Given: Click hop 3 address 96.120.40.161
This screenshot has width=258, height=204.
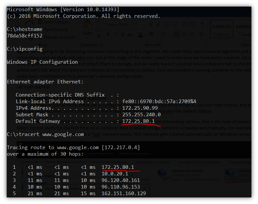Looking at the screenshot, I should coord(121,180).
